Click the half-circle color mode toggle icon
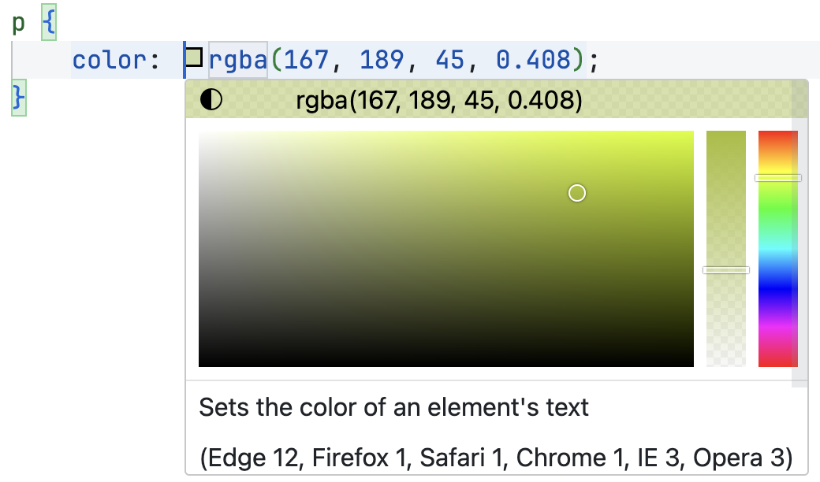Viewport: 820px width, 482px height. 211,99
